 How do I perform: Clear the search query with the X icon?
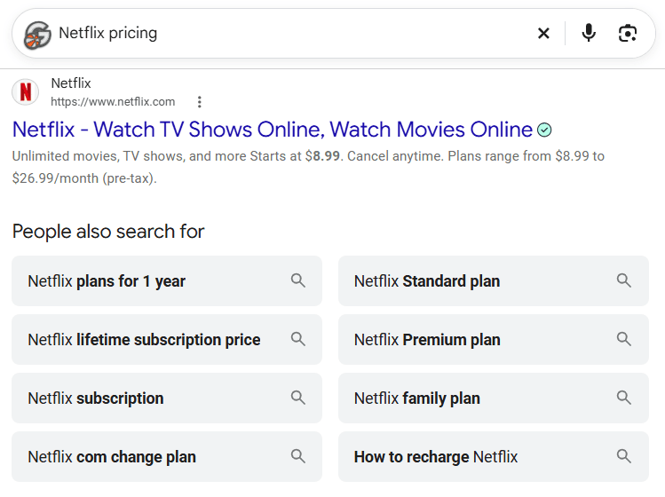point(543,33)
